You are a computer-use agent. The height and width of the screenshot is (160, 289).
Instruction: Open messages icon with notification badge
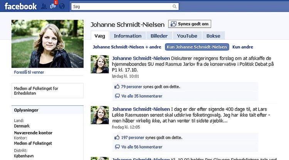tap(53, 6)
